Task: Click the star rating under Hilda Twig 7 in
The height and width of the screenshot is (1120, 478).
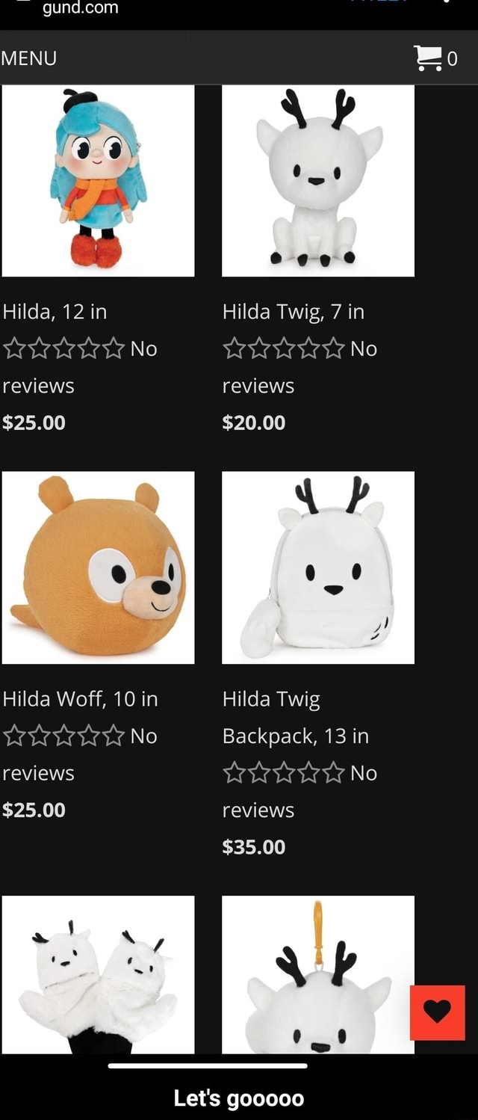Action: click(284, 349)
